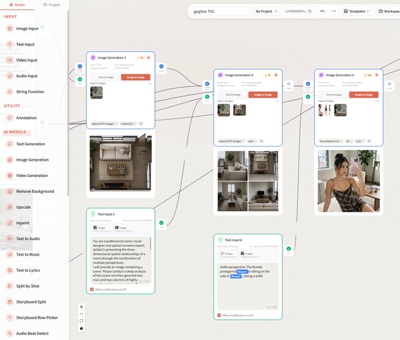Click the undo arrow in top toolbar
Image resolution: width=400 pixels, height=340 pixels.
click(322, 11)
